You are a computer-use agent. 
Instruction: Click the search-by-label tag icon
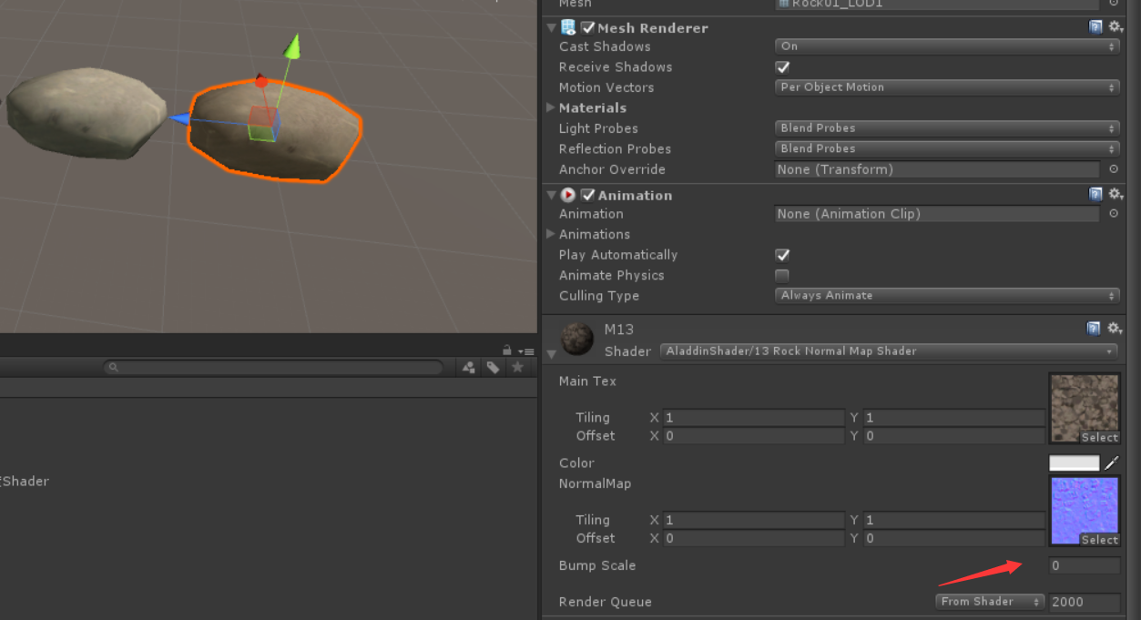pos(493,367)
